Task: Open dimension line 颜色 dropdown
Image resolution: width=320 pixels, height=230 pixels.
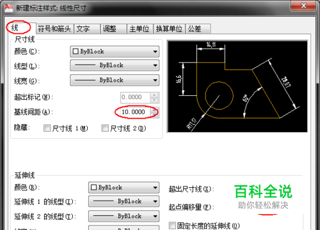Action: coord(115,51)
